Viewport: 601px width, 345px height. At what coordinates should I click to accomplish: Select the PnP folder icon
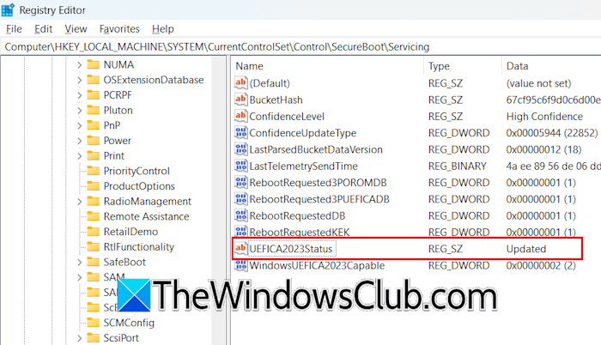[93, 125]
